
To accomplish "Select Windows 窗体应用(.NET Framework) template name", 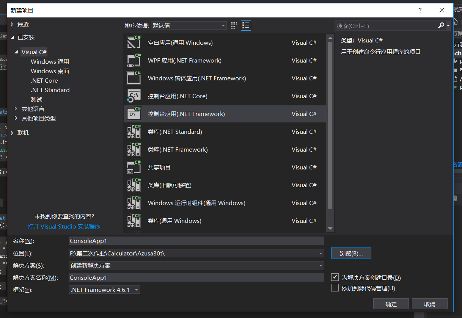I will [197, 78].
